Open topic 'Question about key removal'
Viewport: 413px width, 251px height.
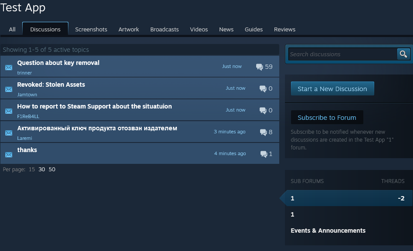click(x=58, y=63)
